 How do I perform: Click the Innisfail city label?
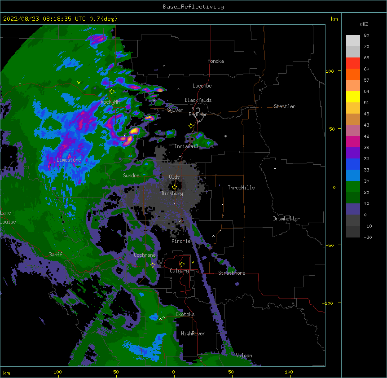(186, 146)
